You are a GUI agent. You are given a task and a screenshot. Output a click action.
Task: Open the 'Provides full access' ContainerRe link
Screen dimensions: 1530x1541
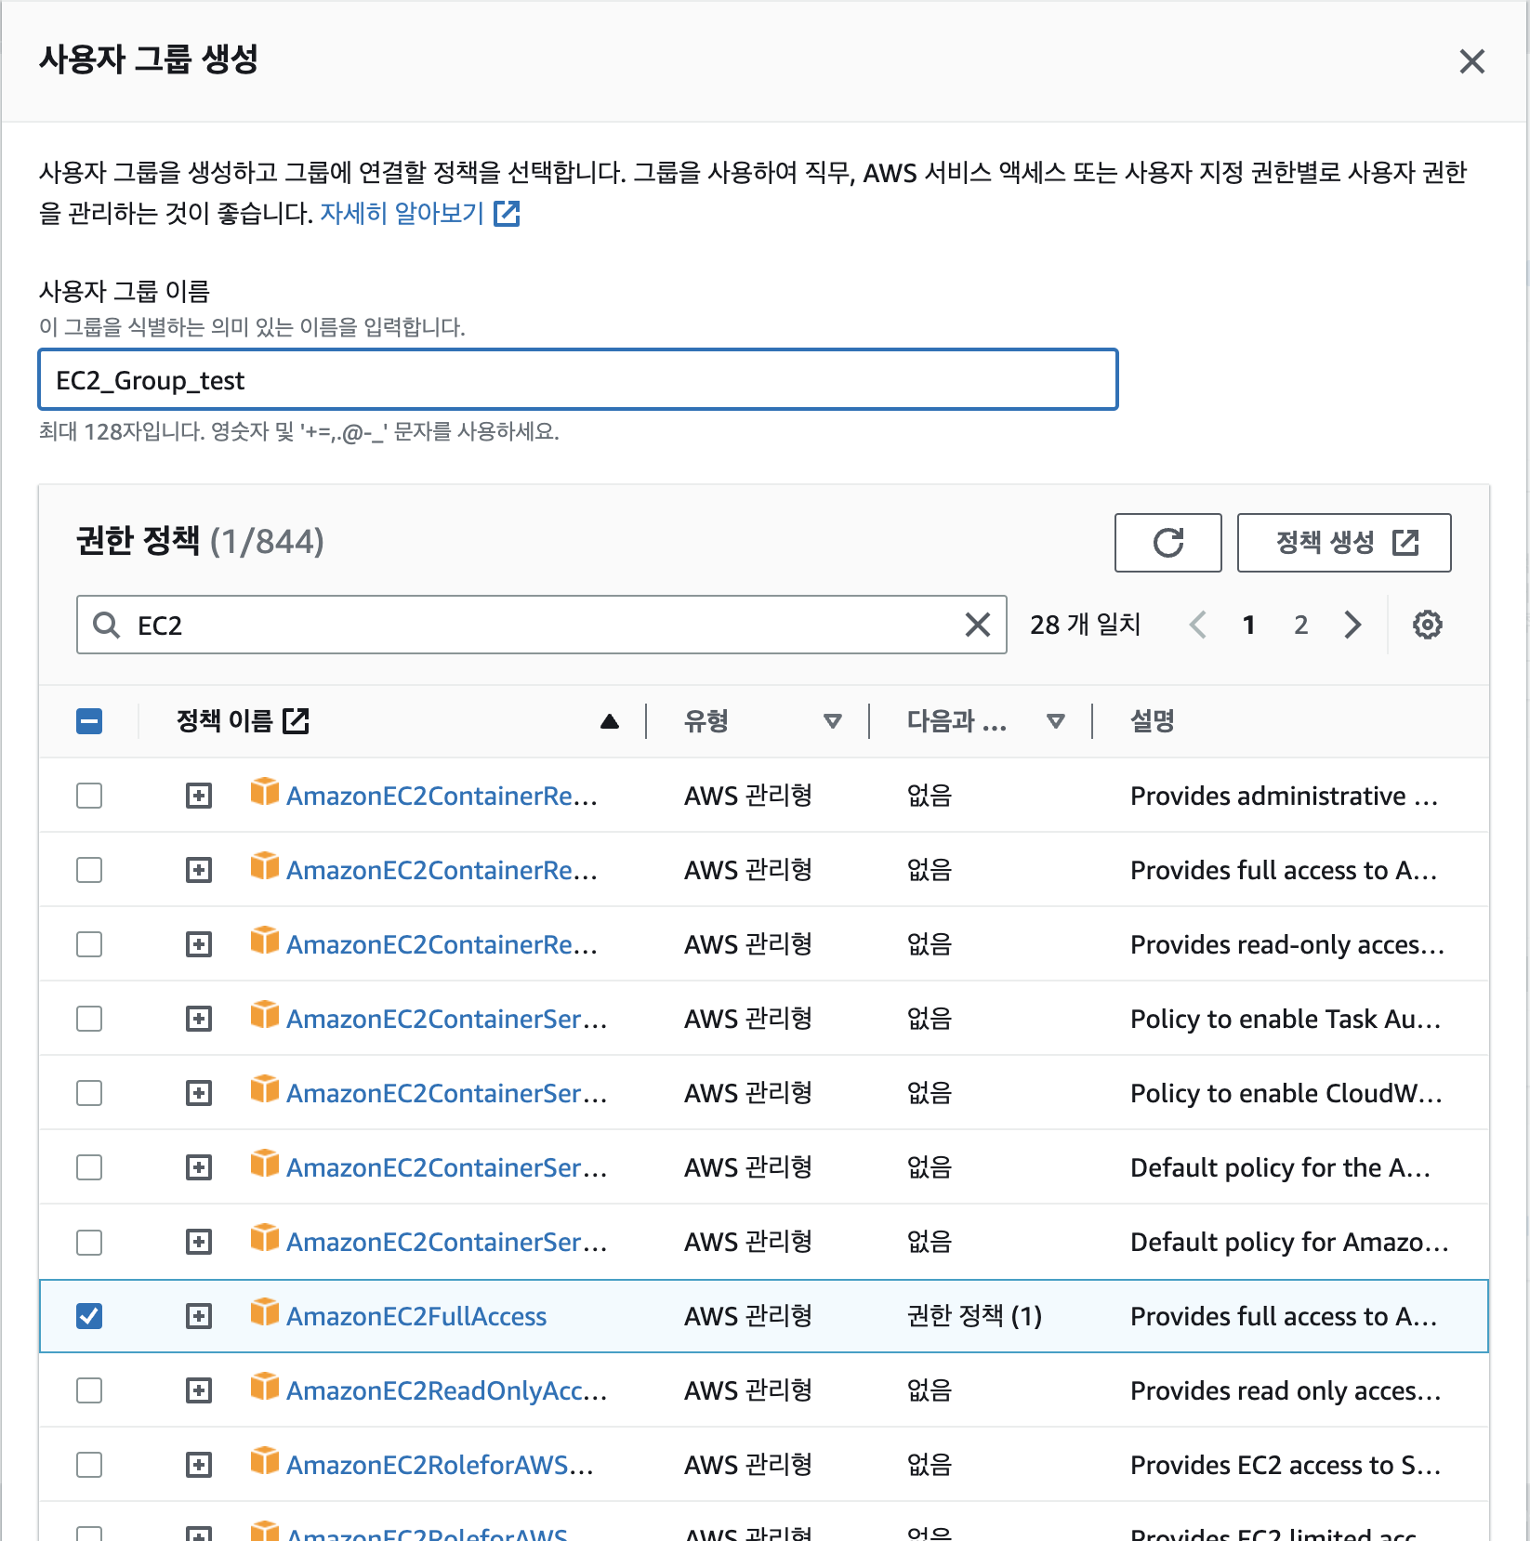click(x=442, y=870)
